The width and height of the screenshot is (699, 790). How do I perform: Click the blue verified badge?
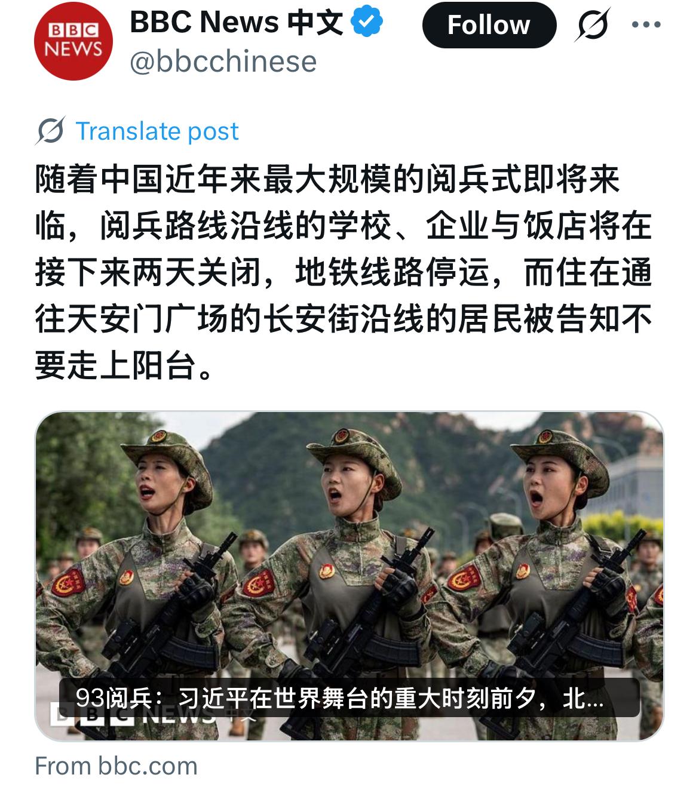click(x=366, y=23)
